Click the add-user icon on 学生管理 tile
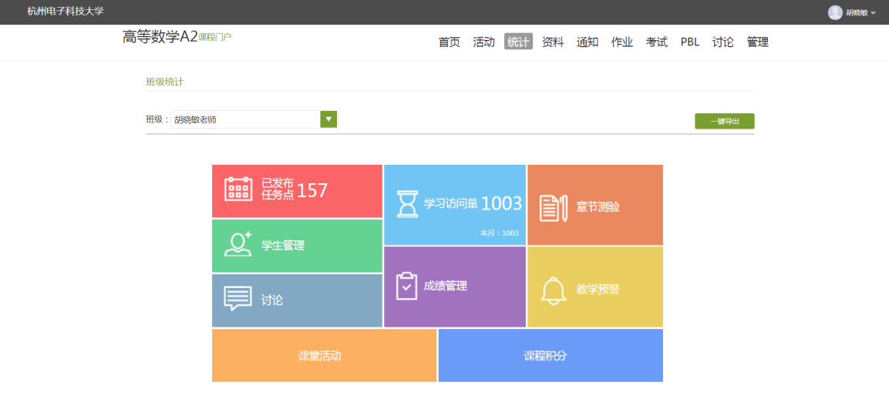 (238, 245)
